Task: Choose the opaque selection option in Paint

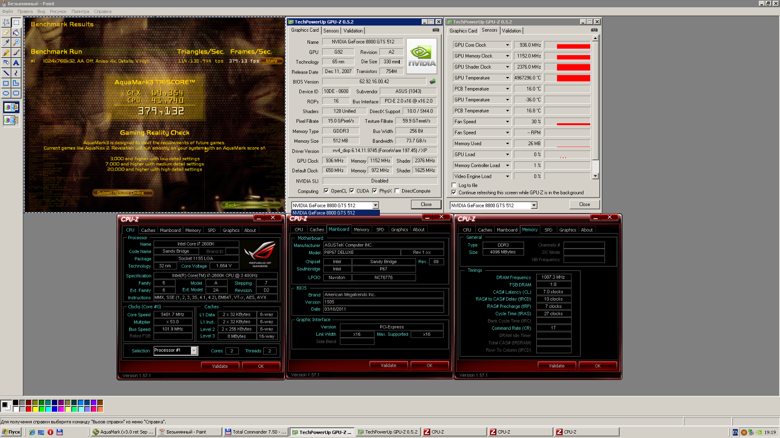Action: [11, 107]
